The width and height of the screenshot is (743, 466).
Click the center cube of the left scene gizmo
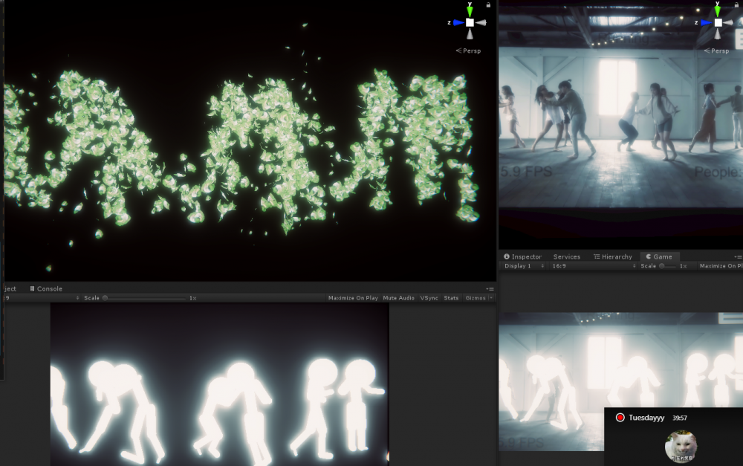pos(470,22)
